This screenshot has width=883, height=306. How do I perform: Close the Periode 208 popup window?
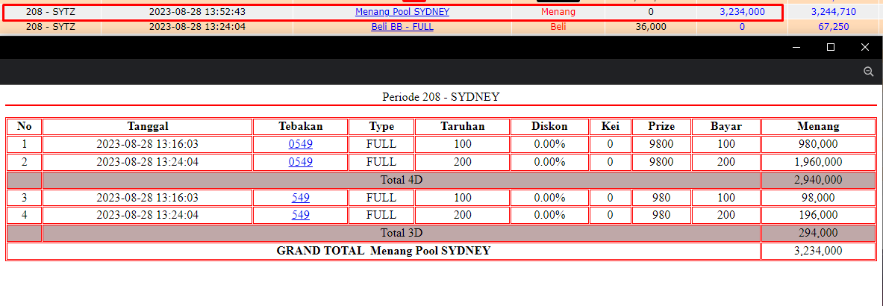click(865, 47)
